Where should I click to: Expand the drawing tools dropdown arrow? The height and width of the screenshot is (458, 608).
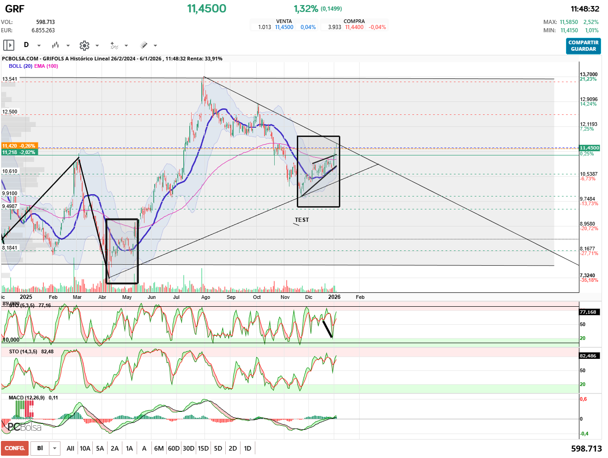pos(155,46)
